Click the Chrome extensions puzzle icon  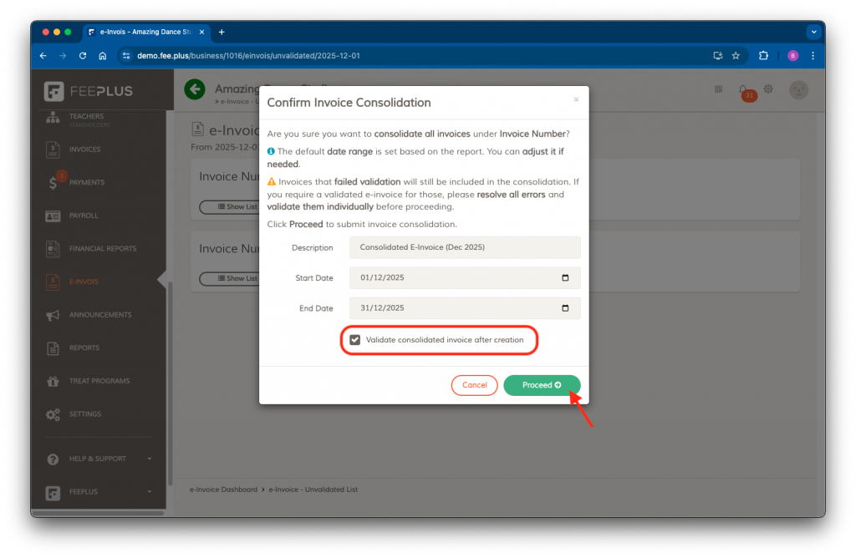pyautogui.click(x=763, y=56)
